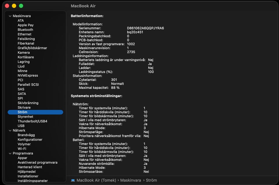Screen dimensions: 279x185
Task: Select Parallell SCSI in the sidebar
Action: [28, 85]
